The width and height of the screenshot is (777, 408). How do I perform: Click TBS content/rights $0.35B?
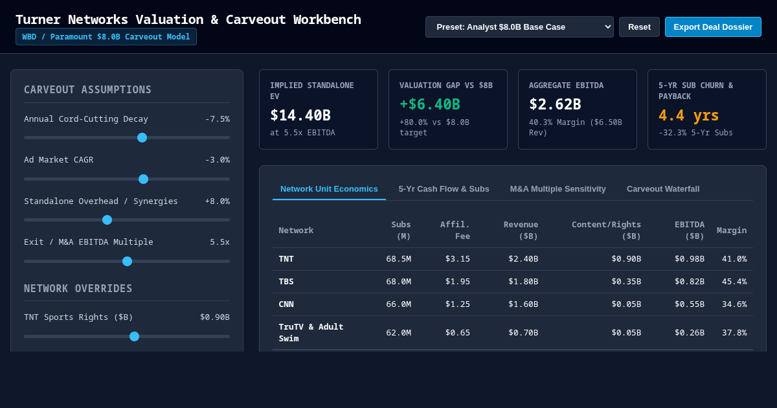click(x=626, y=281)
